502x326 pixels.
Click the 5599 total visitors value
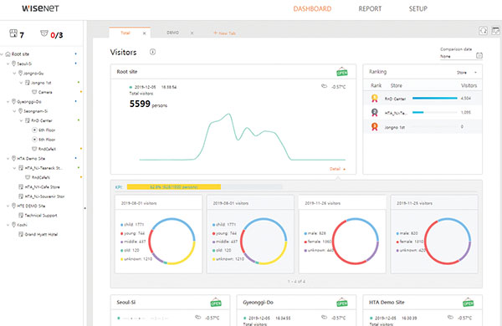click(x=140, y=104)
